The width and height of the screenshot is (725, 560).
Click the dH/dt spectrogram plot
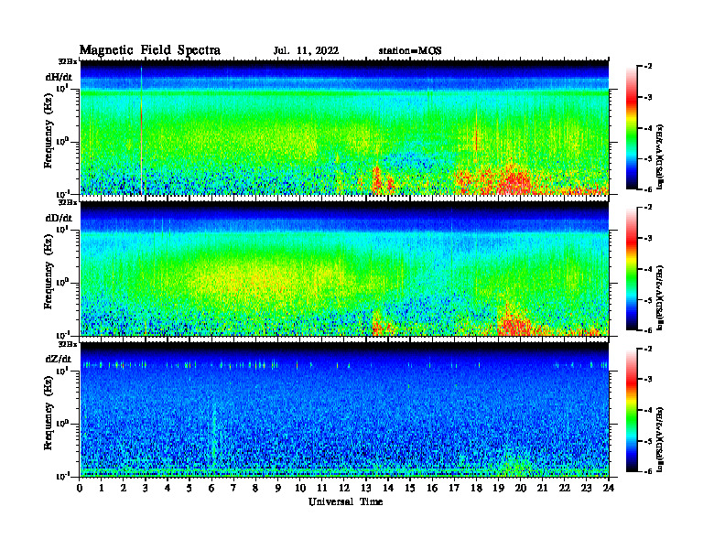pos(344,127)
